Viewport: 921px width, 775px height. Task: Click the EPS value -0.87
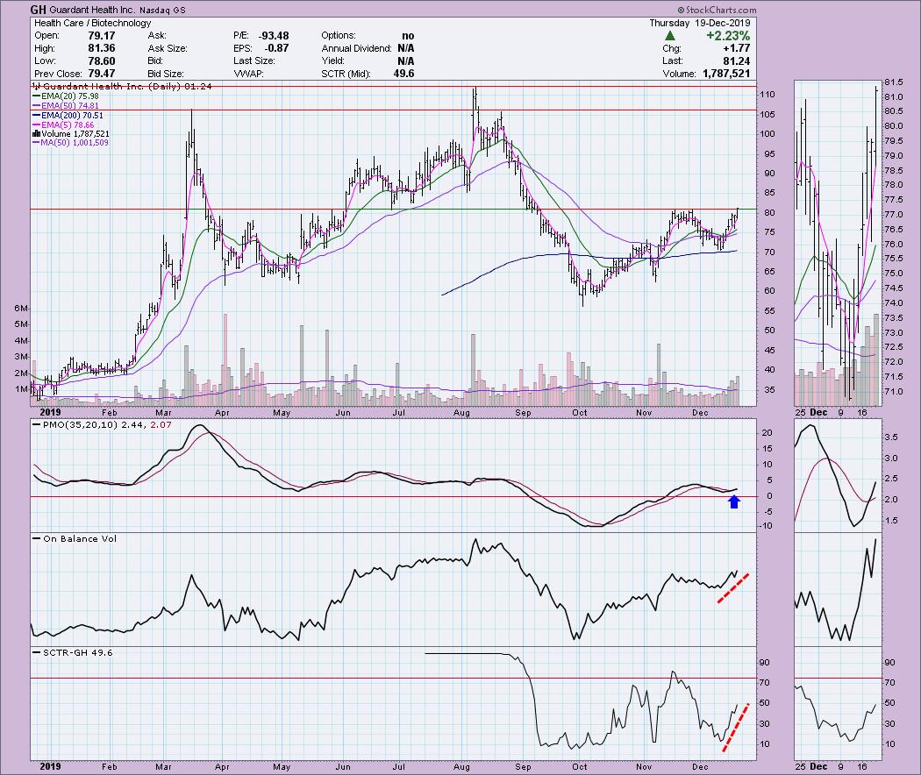[x=276, y=48]
